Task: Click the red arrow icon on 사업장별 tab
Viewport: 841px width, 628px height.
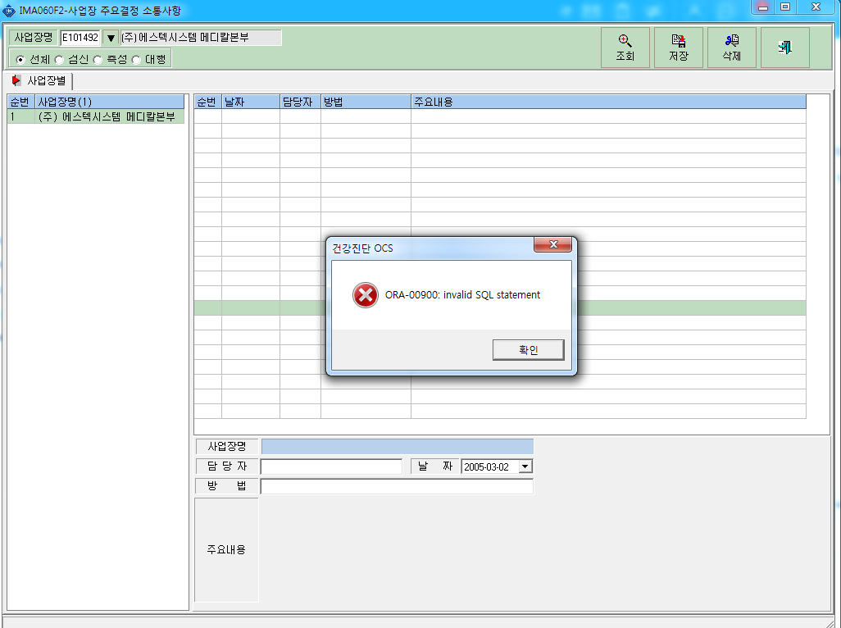Action: click(x=16, y=80)
